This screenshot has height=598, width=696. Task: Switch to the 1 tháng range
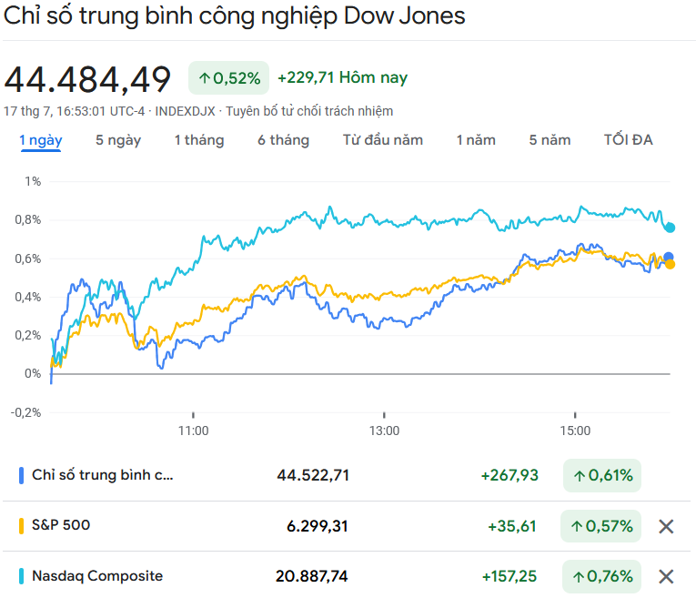[x=198, y=140]
